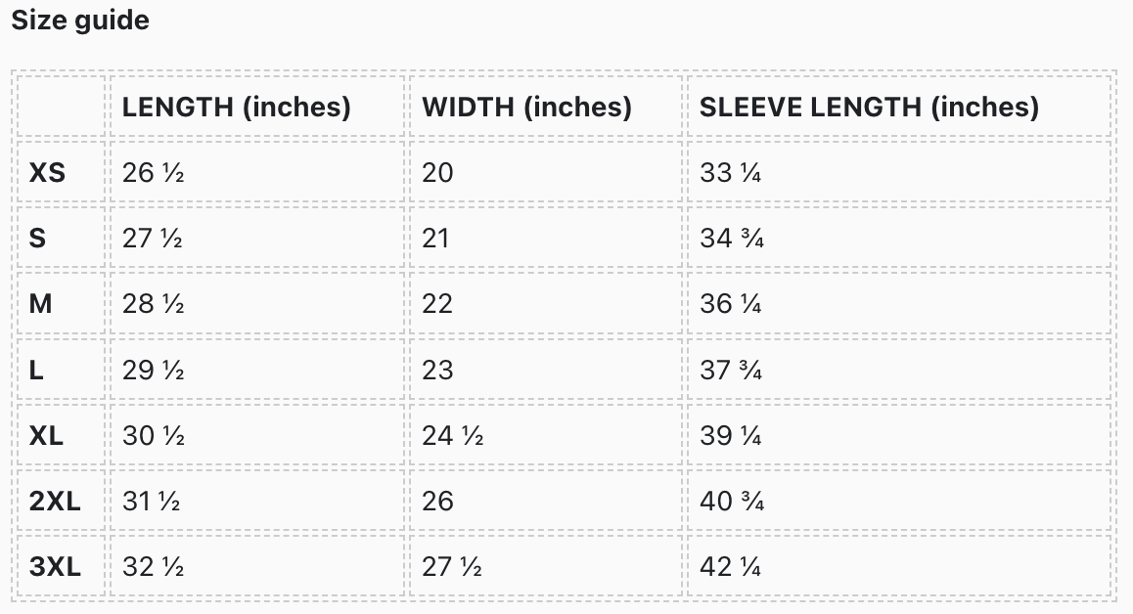Click the 3XL sleeve length 42 ¼
This screenshot has height=614, width=1133.
[x=731, y=567]
